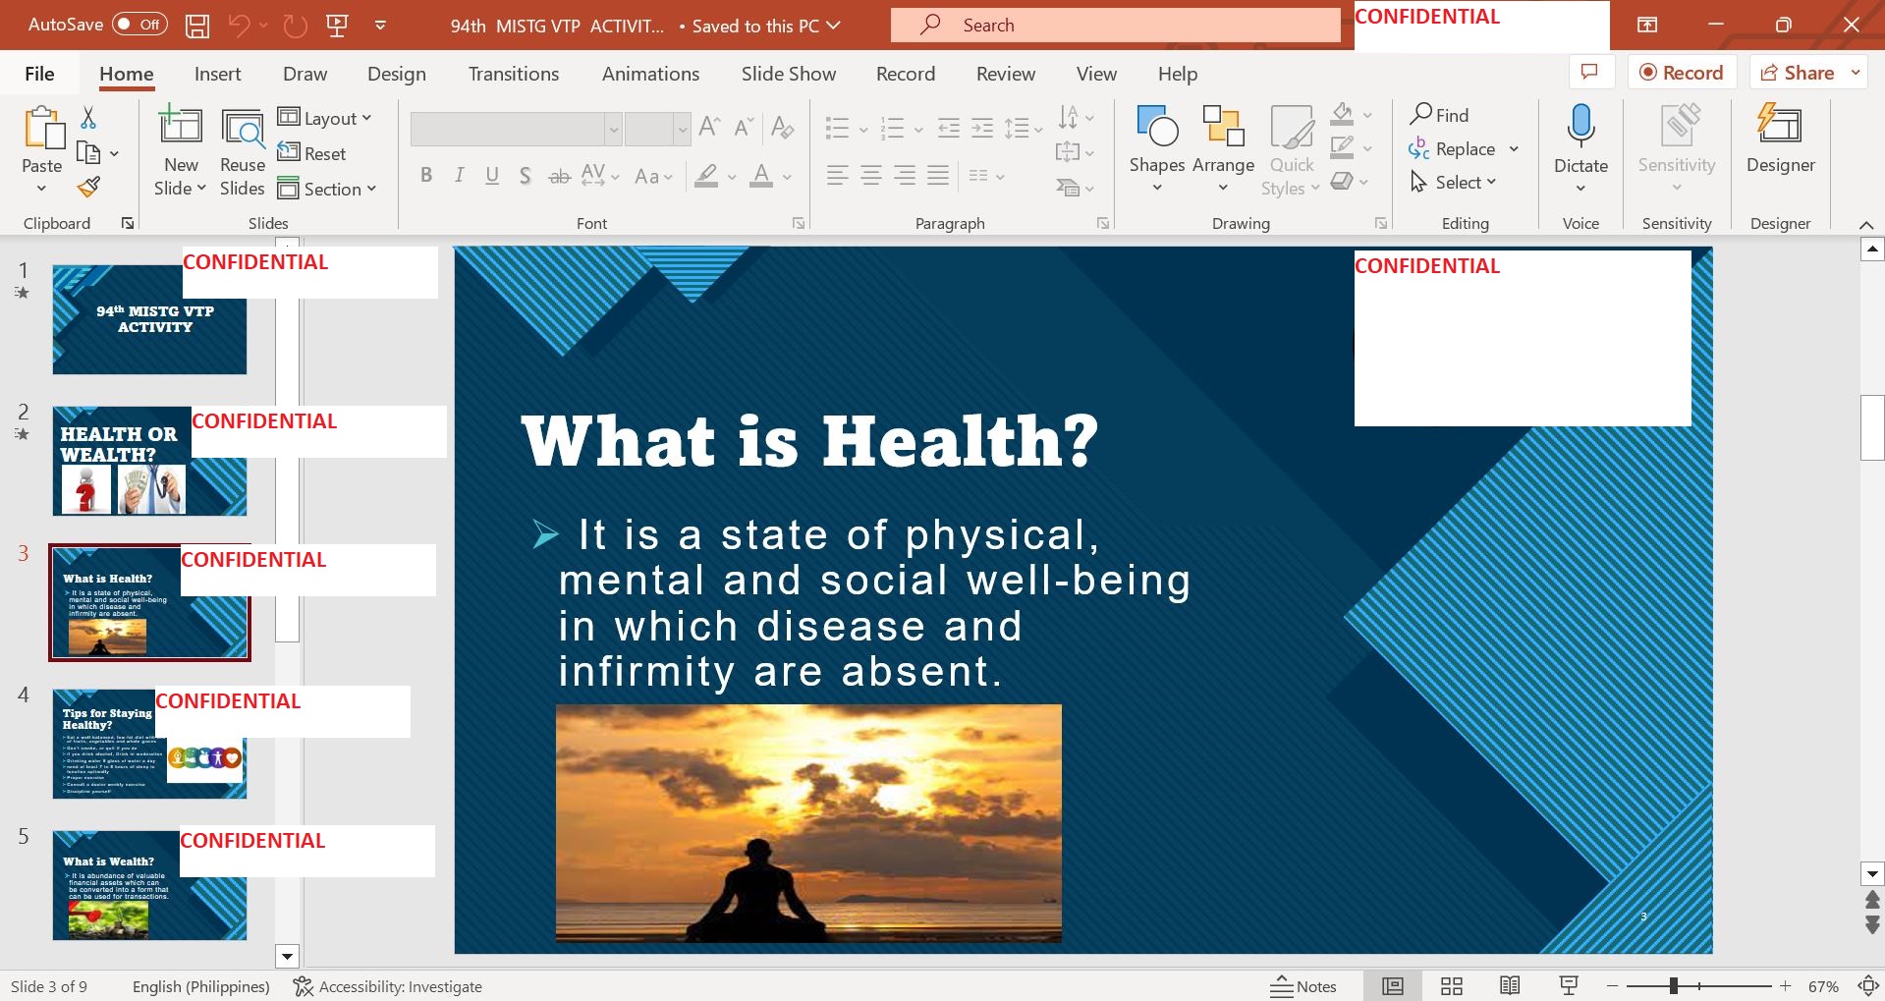Open the font name combo box dropdown
1885x1001 pixels.
pyautogui.click(x=614, y=129)
